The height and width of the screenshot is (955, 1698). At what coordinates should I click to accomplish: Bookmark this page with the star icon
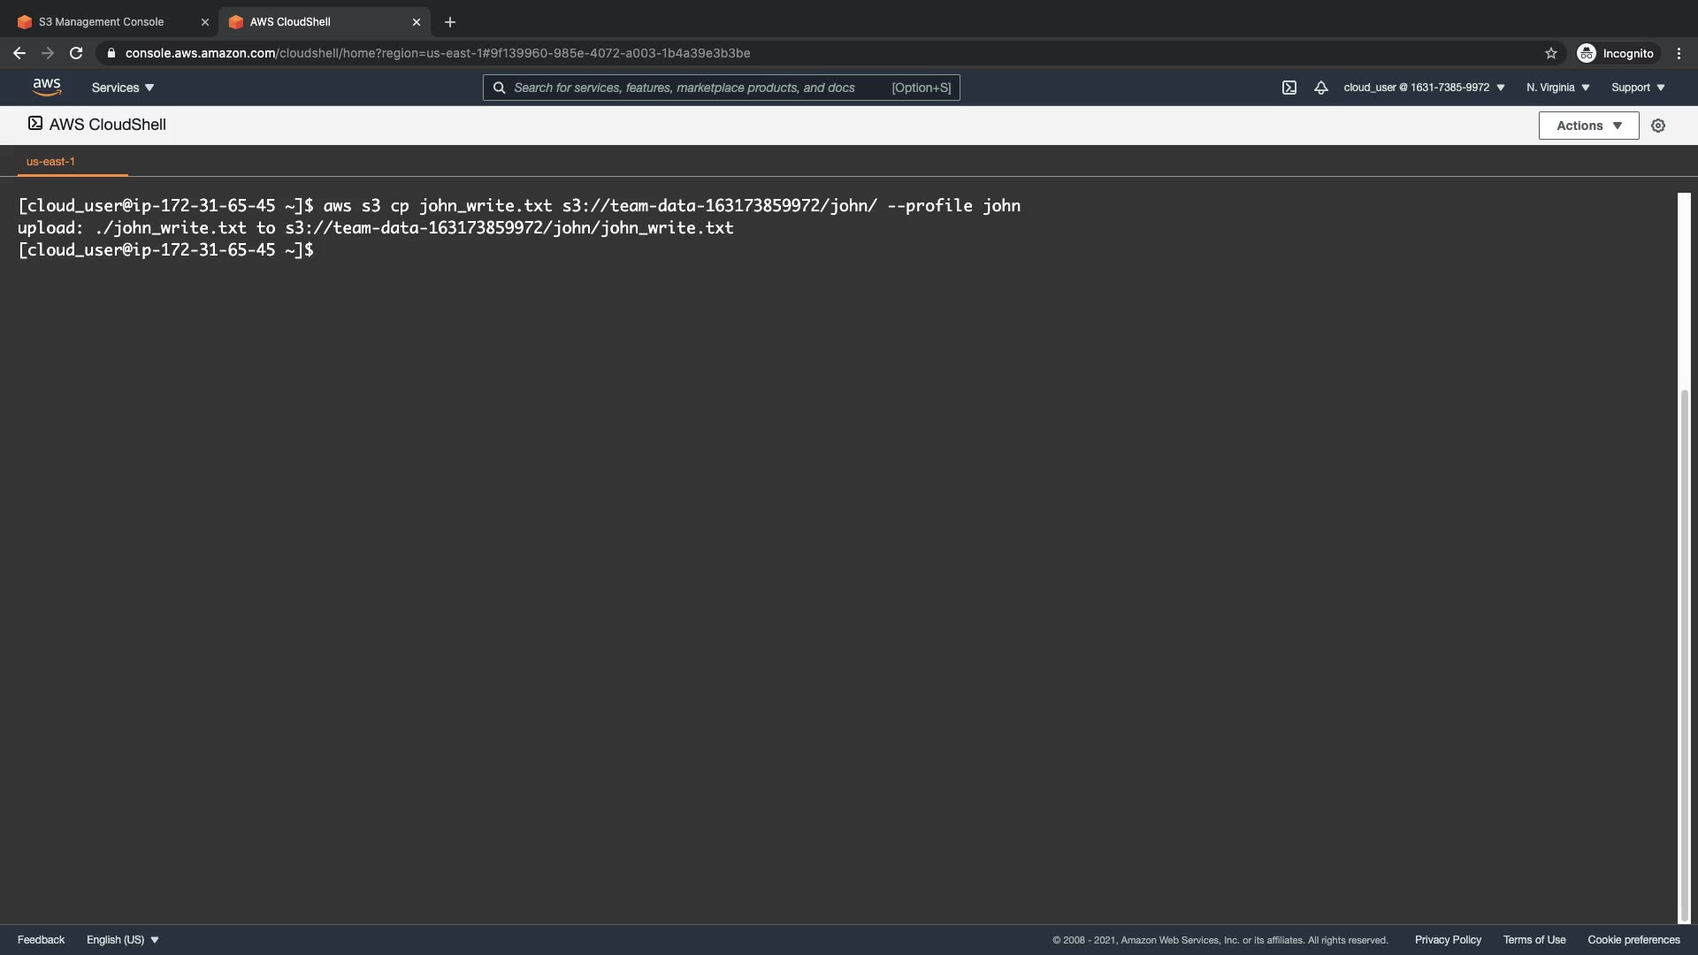click(1550, 53)
